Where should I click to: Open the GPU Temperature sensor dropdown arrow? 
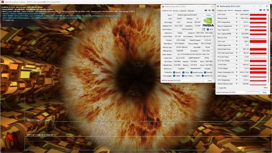pyautogui.click(x=236, y=22)
